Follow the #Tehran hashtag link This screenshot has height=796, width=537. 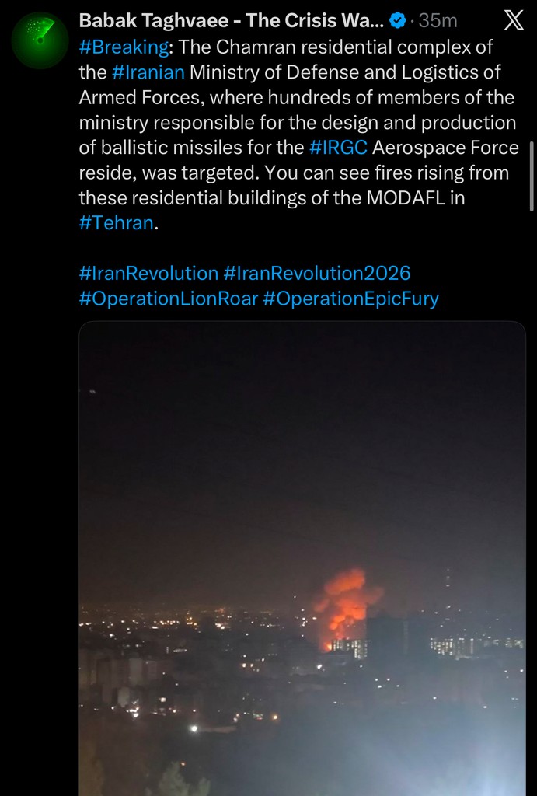(x=117, y=223)
